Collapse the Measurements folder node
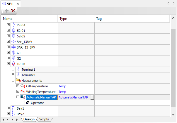 [x=13, y=81]
